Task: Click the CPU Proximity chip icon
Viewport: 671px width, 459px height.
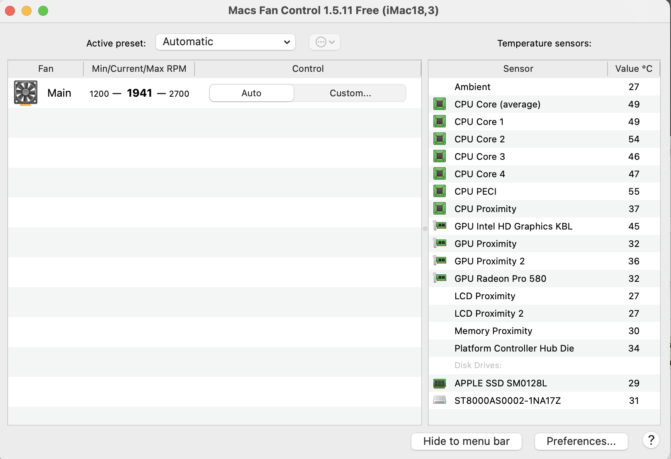Action: pos(440,209)
